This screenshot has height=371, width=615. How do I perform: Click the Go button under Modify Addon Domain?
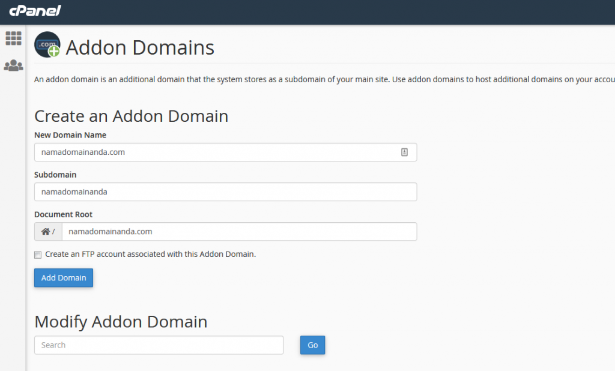[312, 345]
